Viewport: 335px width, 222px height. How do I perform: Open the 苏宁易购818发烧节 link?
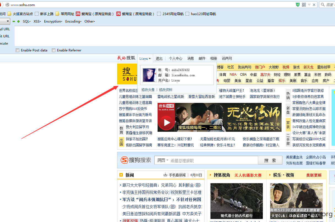(133, 109)
